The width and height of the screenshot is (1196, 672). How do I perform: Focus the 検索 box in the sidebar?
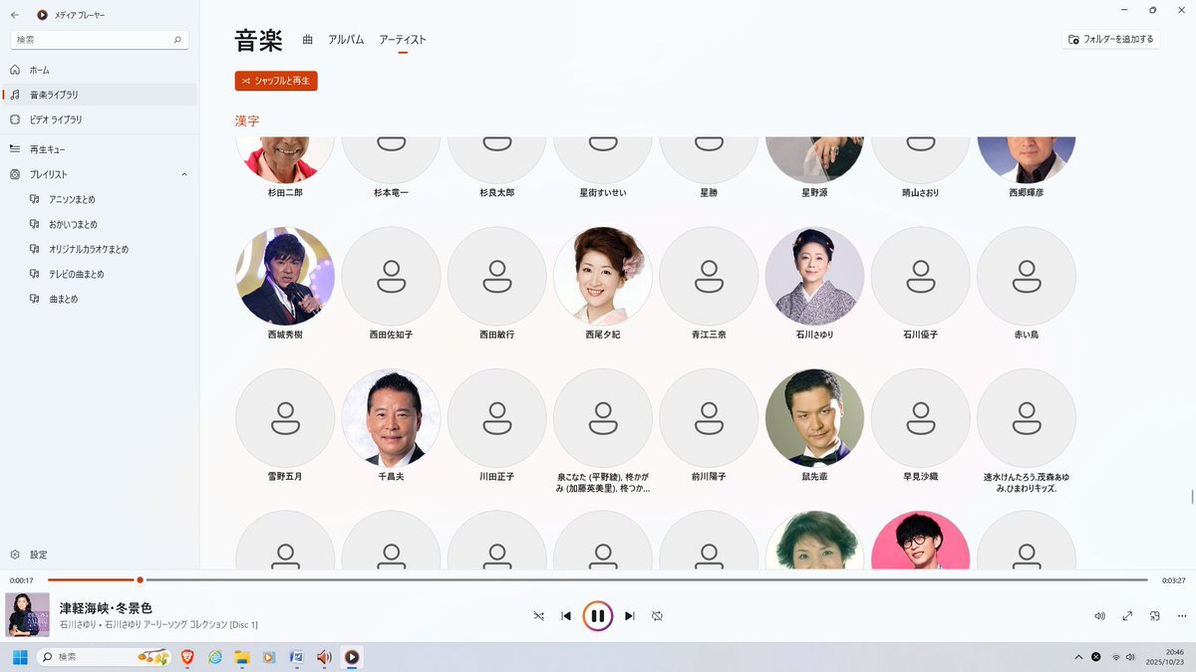point(99,40)
